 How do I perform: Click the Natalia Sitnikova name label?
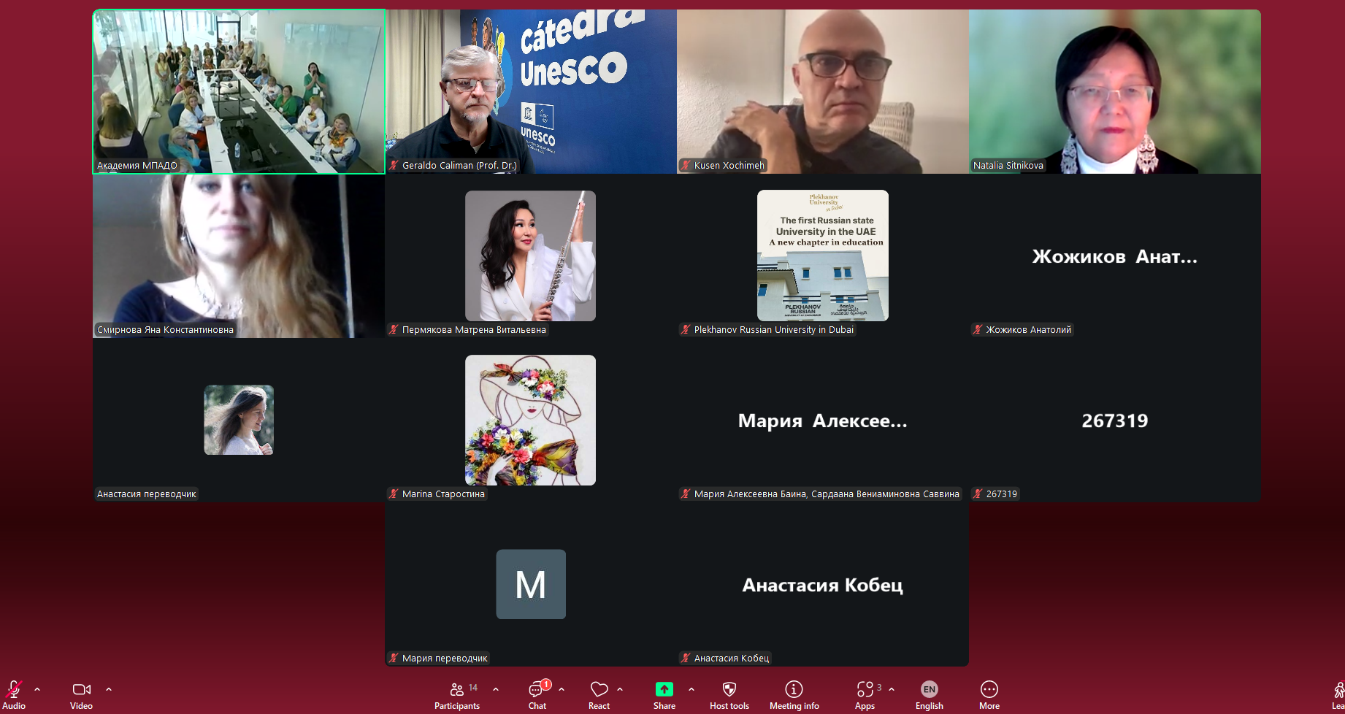pos(1008,166)
